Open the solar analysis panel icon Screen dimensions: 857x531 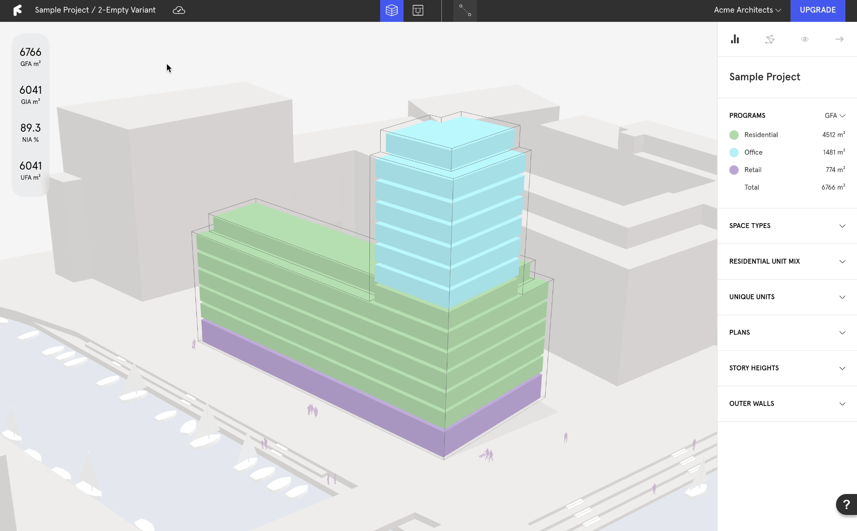coord(770,39)
